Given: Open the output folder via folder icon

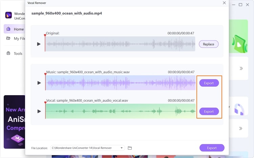Looking at the screenshot, I should click(x=130, y=148).
